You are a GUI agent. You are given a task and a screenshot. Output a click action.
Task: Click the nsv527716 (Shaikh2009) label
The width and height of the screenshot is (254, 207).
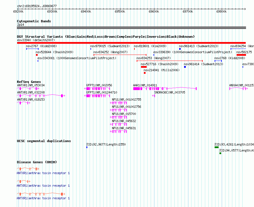point(160,64)
